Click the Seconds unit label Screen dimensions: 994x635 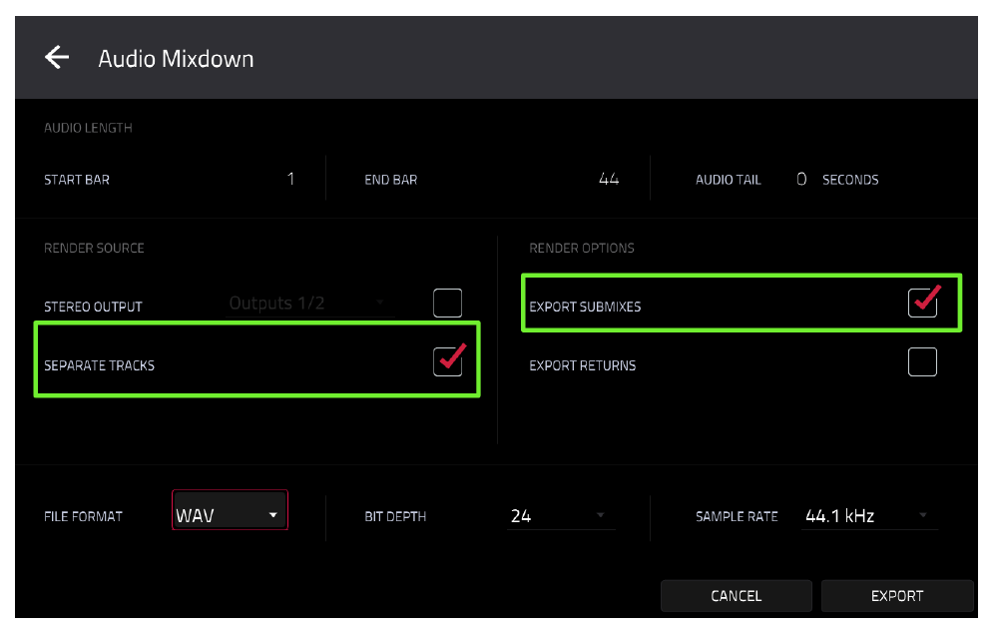coord(850,180)
